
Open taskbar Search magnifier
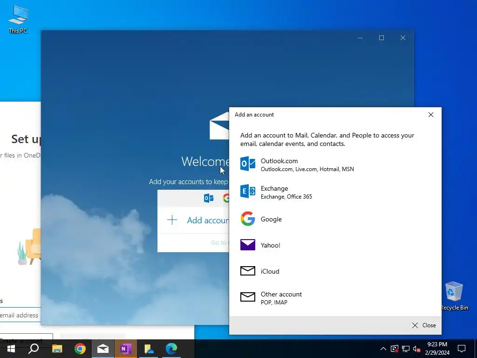(x=34, y=349)
